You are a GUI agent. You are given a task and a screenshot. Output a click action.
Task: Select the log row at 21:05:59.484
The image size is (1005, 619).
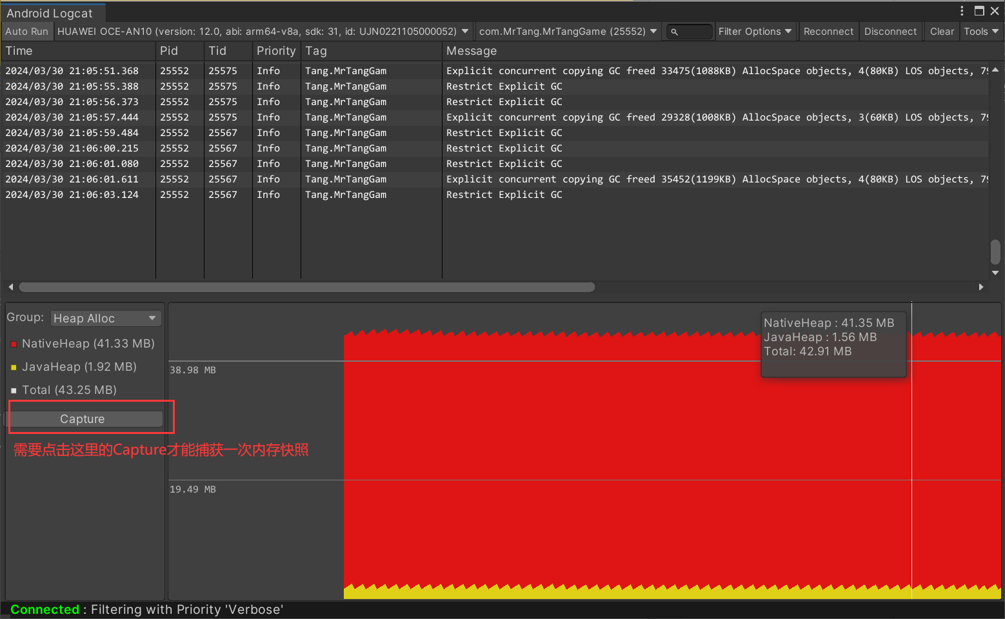point(495,133)
